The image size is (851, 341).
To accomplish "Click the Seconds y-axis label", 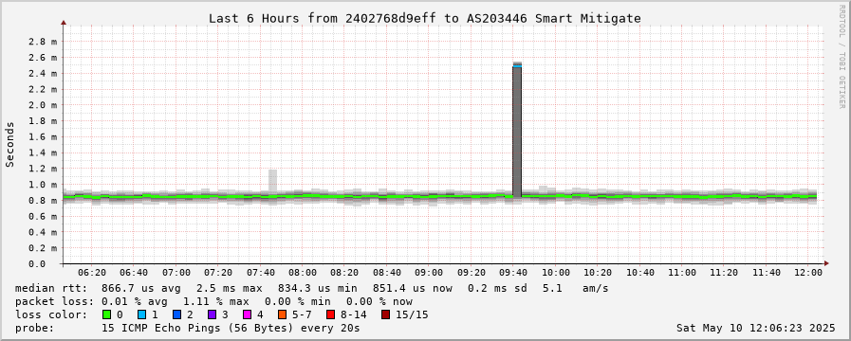I will 9,144.
